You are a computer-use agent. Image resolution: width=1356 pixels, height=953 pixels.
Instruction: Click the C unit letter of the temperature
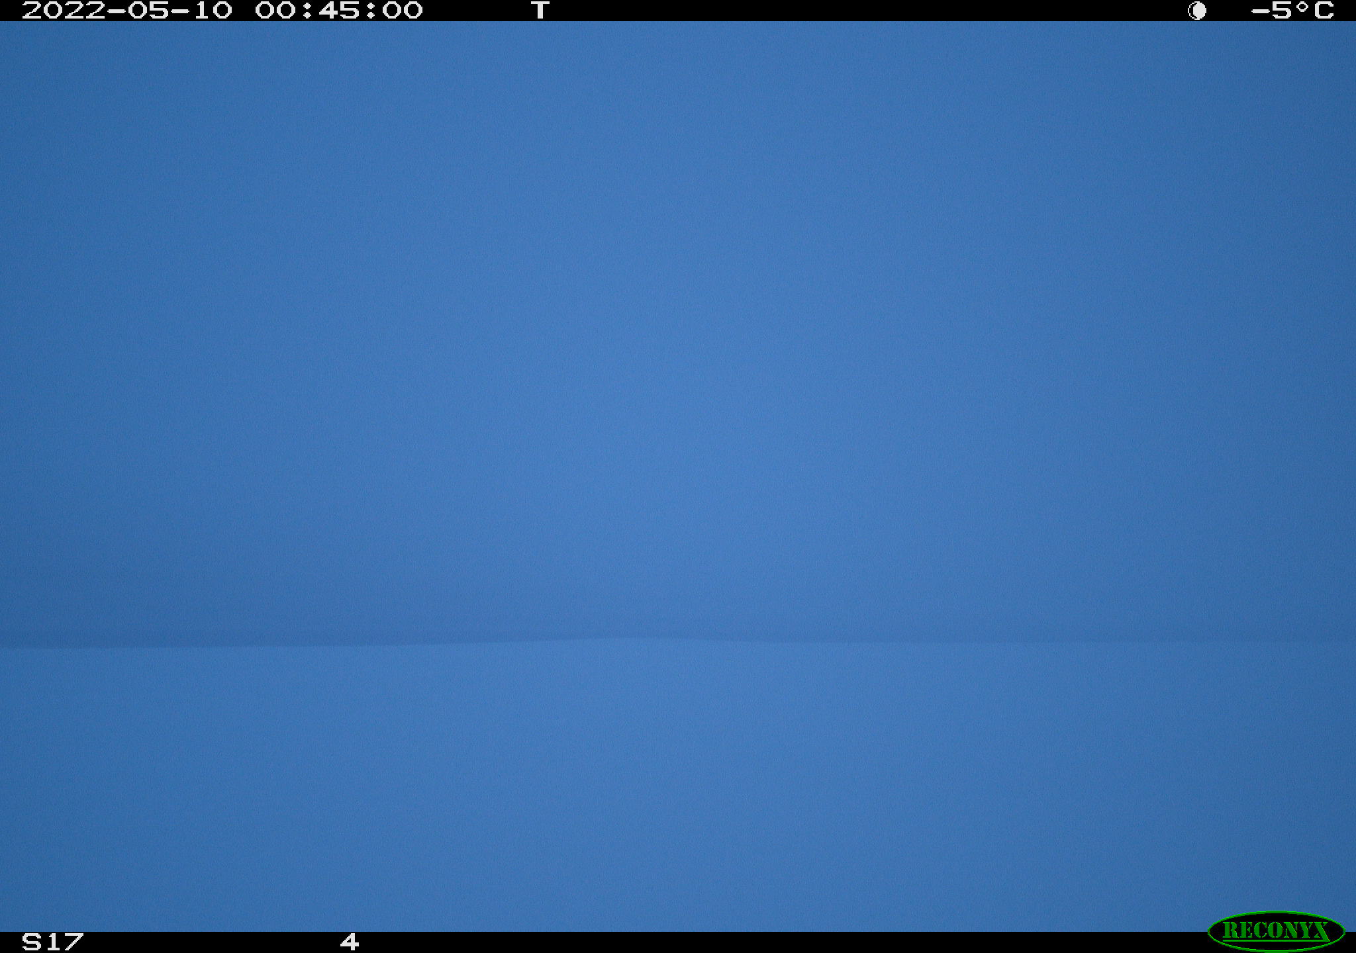coord(1324,10)
